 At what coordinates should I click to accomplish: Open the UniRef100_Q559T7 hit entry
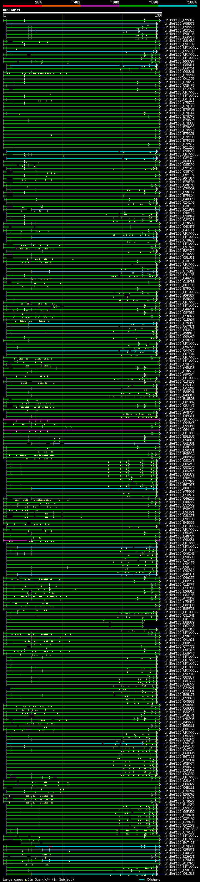click(179, 20)
